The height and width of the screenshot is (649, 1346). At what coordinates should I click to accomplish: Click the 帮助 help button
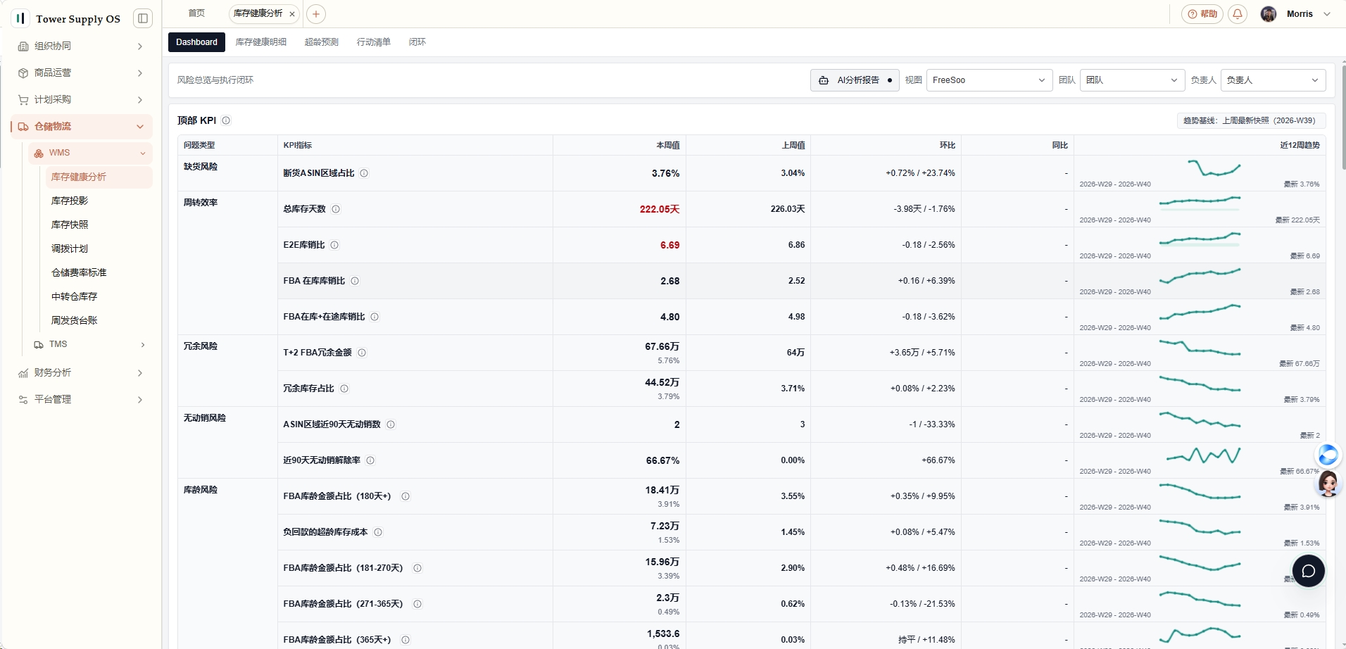[1202, 14]
